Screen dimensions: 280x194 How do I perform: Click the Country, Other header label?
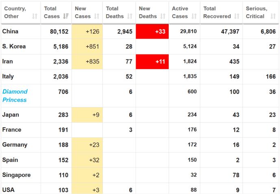[x=15, y=12]
